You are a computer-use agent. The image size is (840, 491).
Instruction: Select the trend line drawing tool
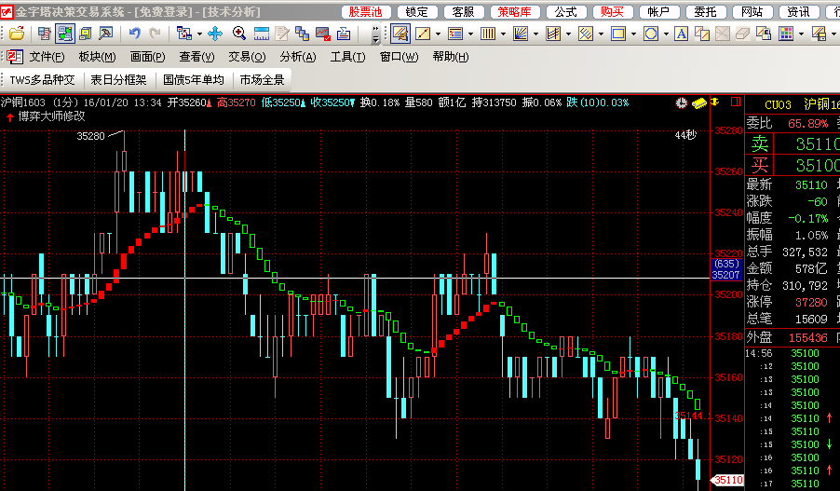(423, 34)
